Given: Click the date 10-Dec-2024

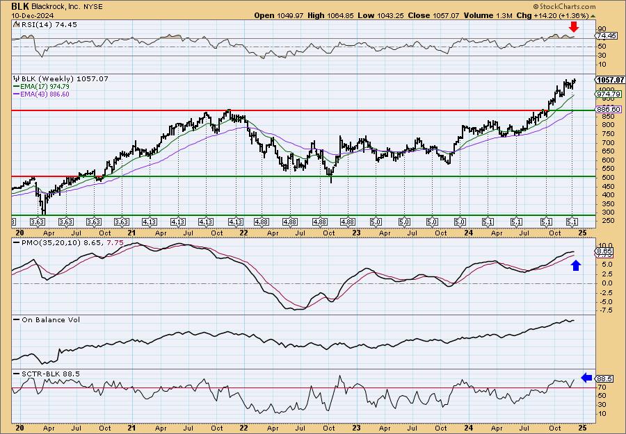Looking at the screenshot, I should [32, 15].
